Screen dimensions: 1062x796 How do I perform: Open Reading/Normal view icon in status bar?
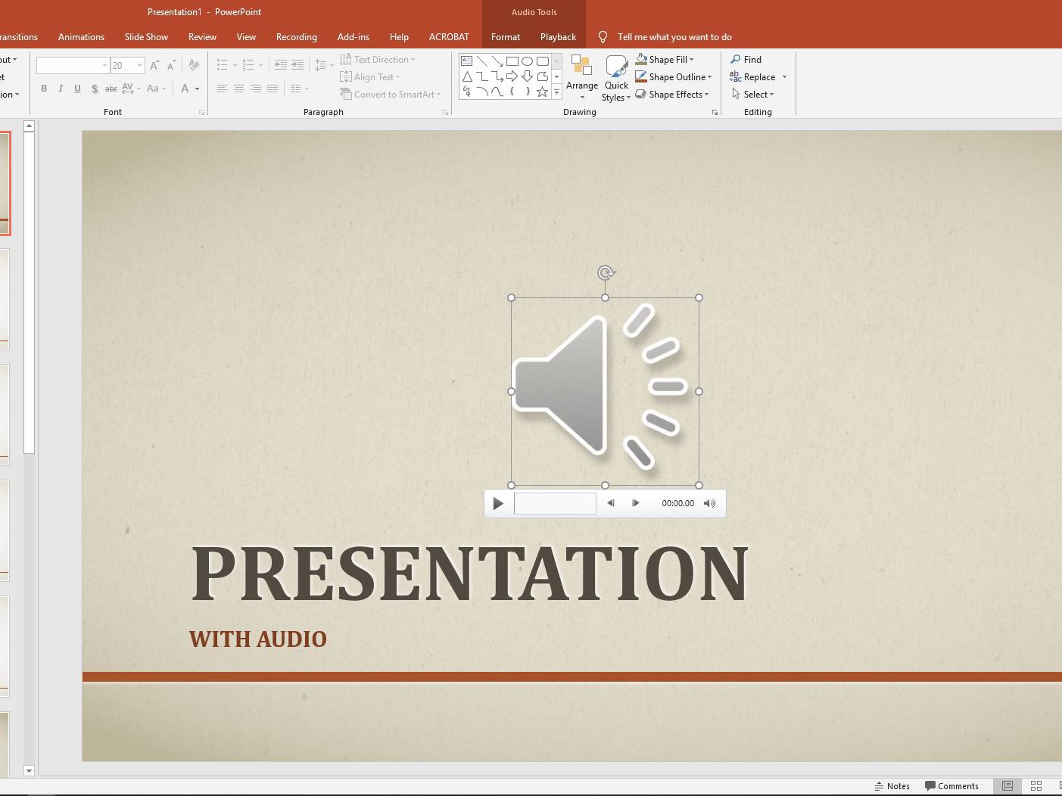pos(1007,786)
